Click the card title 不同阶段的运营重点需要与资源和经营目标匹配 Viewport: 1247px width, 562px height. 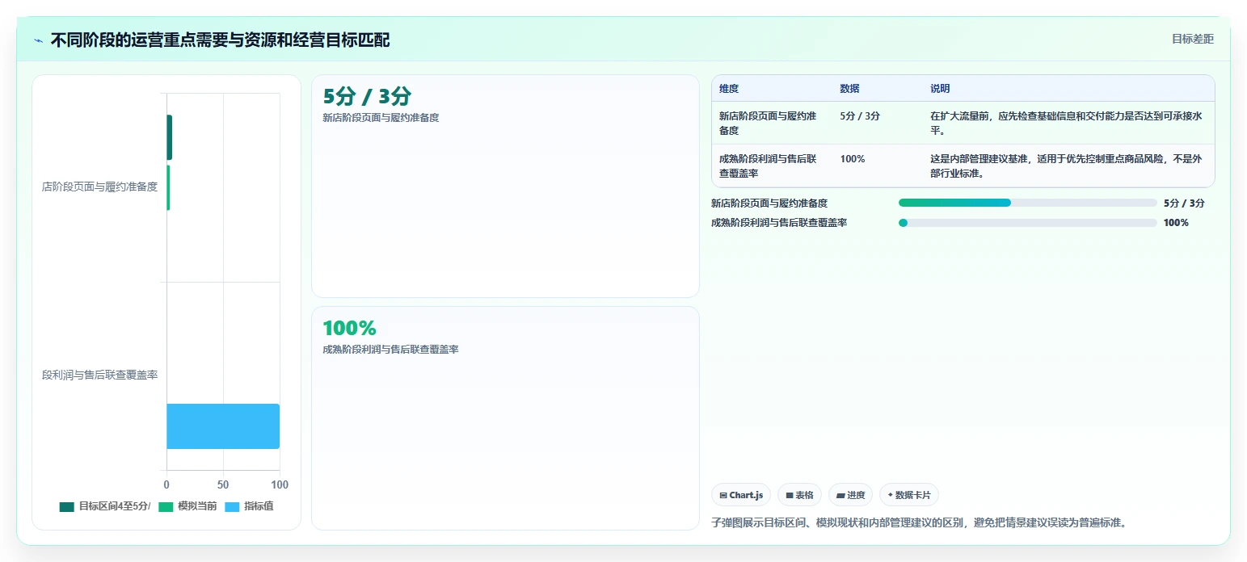point(220,40)
